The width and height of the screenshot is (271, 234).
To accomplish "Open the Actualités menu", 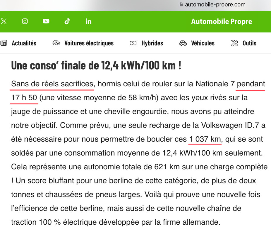I will 24,43.
